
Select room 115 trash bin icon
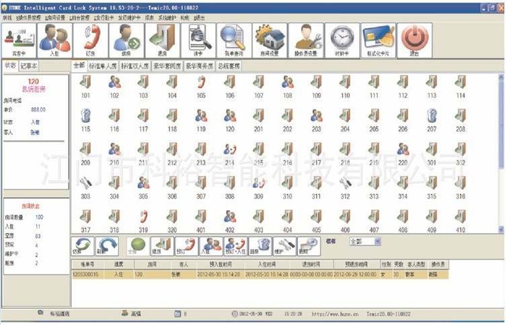click(x=85, y=116)
